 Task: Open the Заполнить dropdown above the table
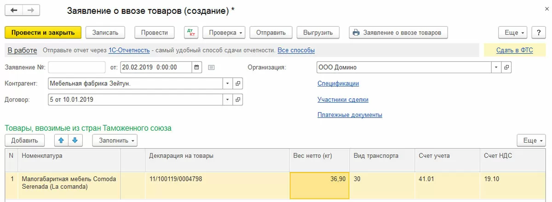click(x=115, y=140)
